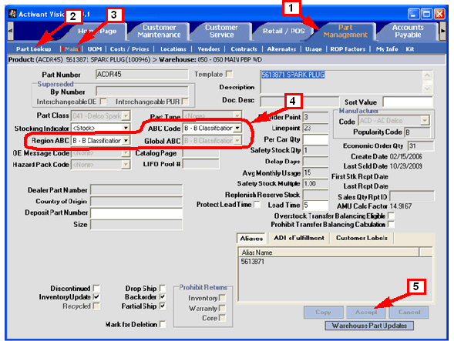Click the description box scroll-up arrow
Screen dimensions: 454x341
(427, 75)
